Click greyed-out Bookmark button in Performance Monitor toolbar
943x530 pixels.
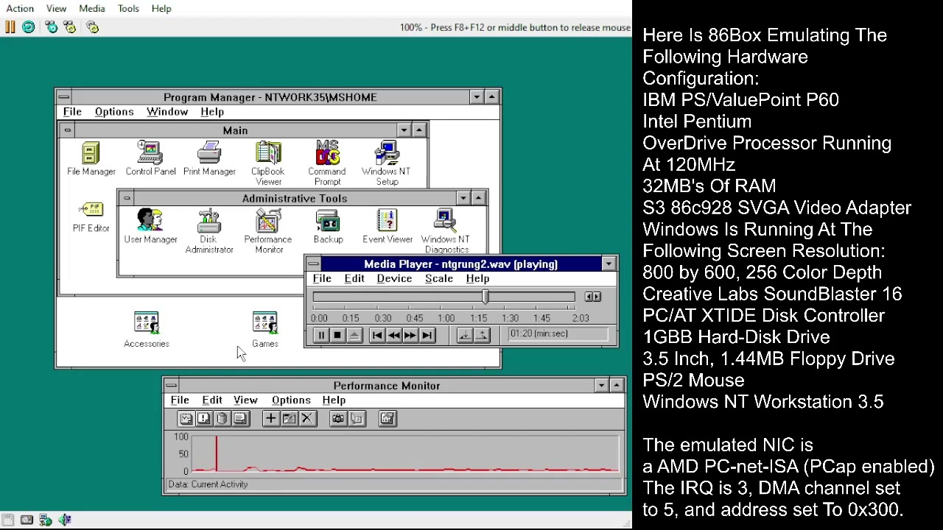(357, 419)
